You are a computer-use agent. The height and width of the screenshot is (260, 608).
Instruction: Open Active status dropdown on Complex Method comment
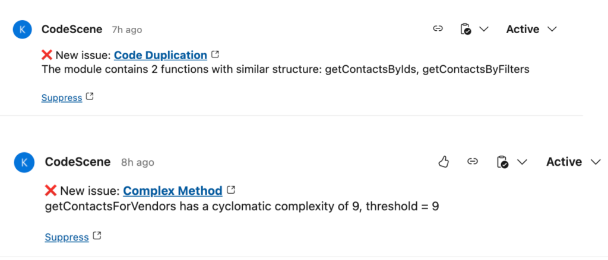573,162
